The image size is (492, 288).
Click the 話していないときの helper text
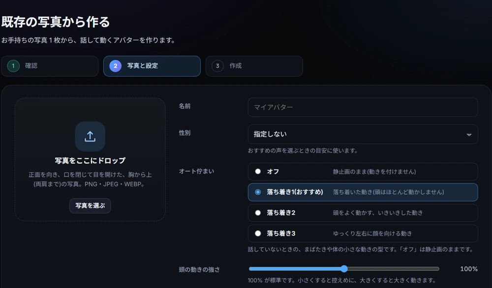[x=361, y=250]
